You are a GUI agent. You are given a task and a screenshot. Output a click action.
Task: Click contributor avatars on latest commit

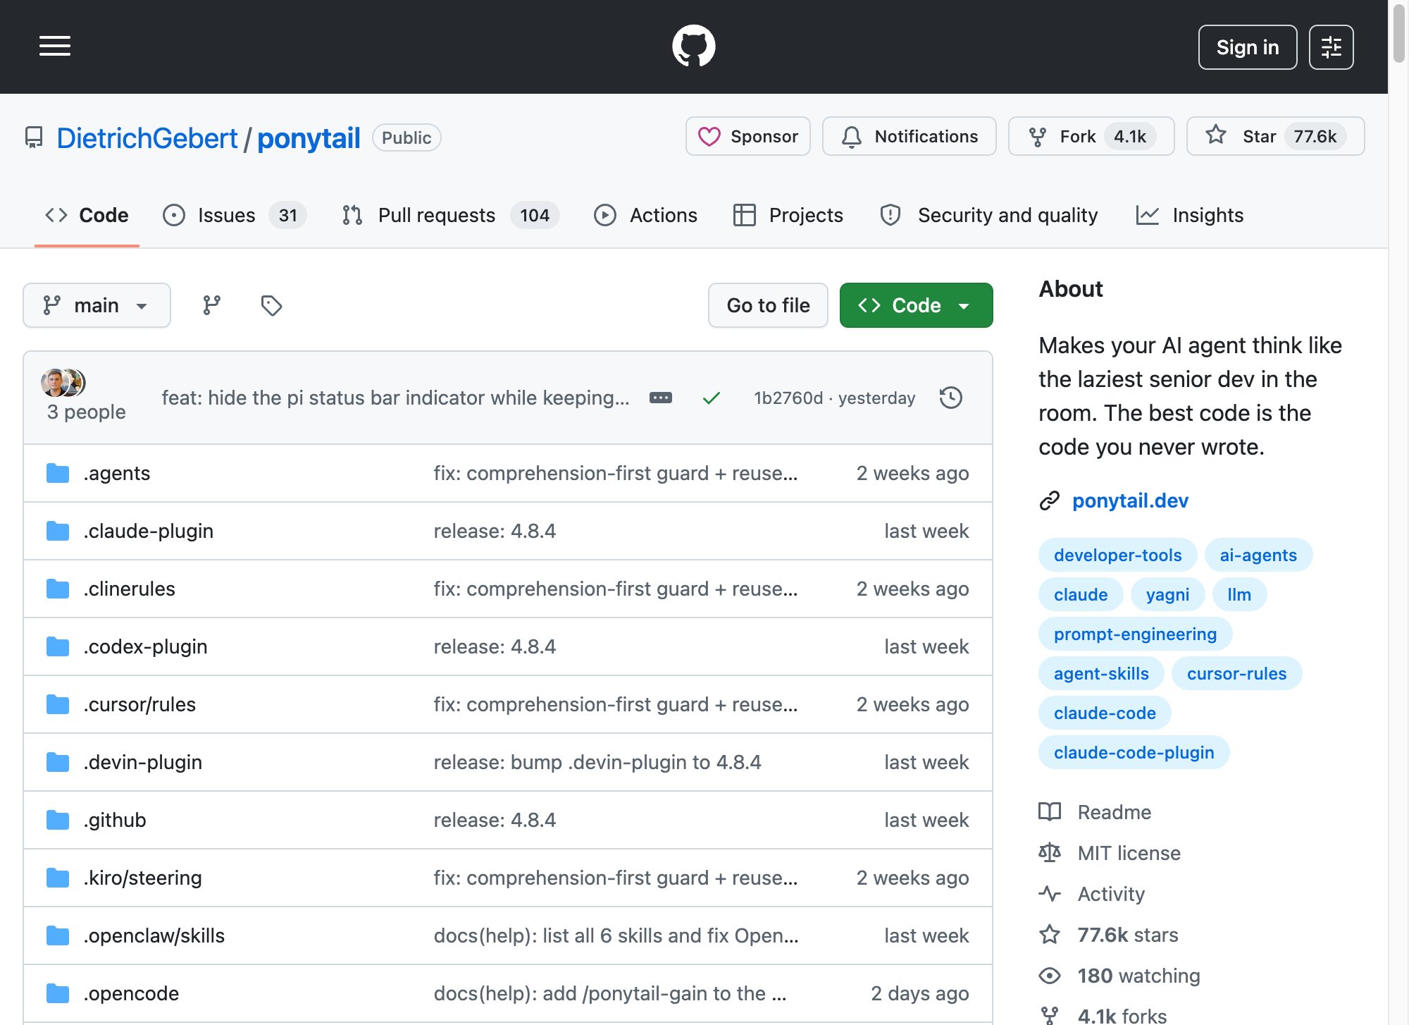pos(63,382)
